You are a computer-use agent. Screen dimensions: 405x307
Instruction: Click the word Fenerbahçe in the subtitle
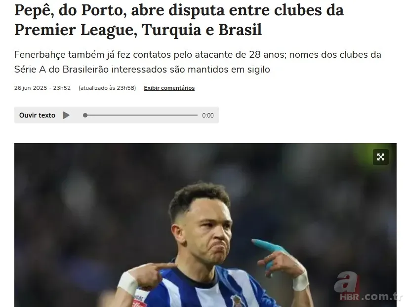tap(40, 55)
